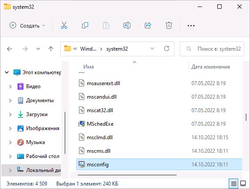This screenshot has height=189, width=250.
Task: Click the Создать button
Action: pyautogui.click(x=27, y=25)
